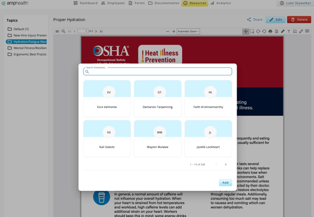Select the text annotation tool

pyautogui.click(x=289, y=31)
